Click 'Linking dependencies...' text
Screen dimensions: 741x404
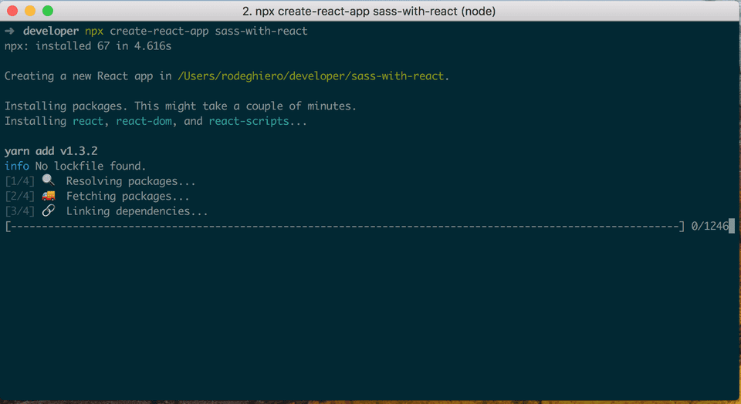click(137, 211)
